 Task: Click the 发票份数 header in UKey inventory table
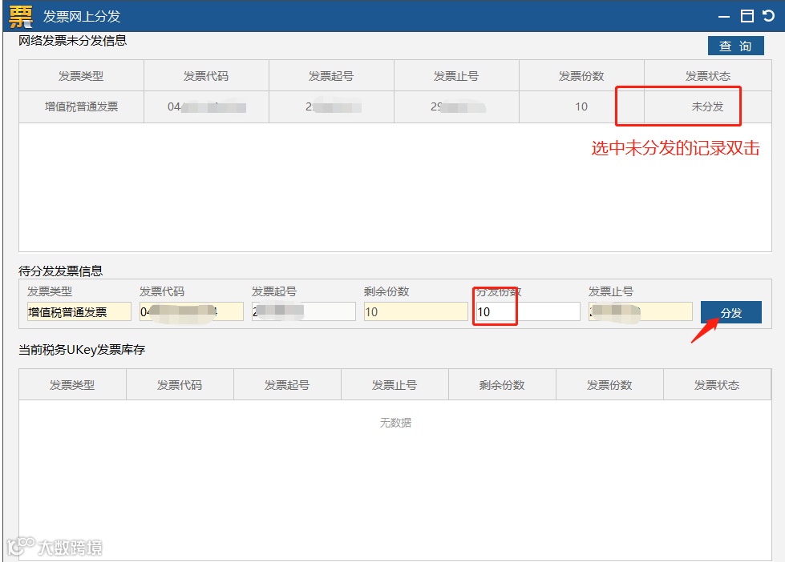609,385
